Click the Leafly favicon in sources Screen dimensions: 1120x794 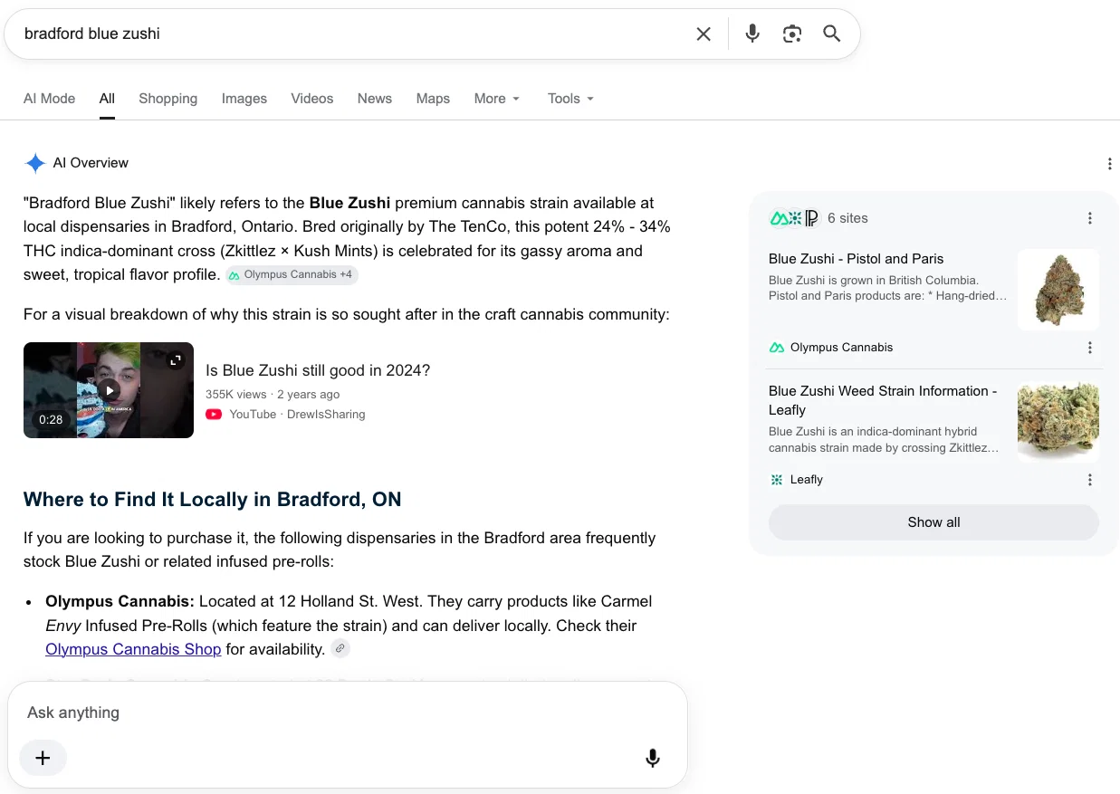click(x=776, y=480)
